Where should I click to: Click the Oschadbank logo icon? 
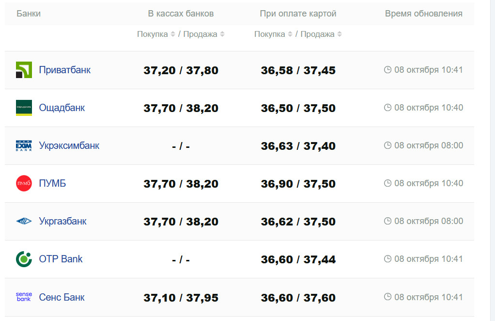tap(24, 108)
